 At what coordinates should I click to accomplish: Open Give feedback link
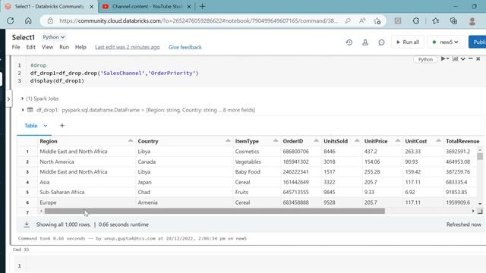pos(185,47)
